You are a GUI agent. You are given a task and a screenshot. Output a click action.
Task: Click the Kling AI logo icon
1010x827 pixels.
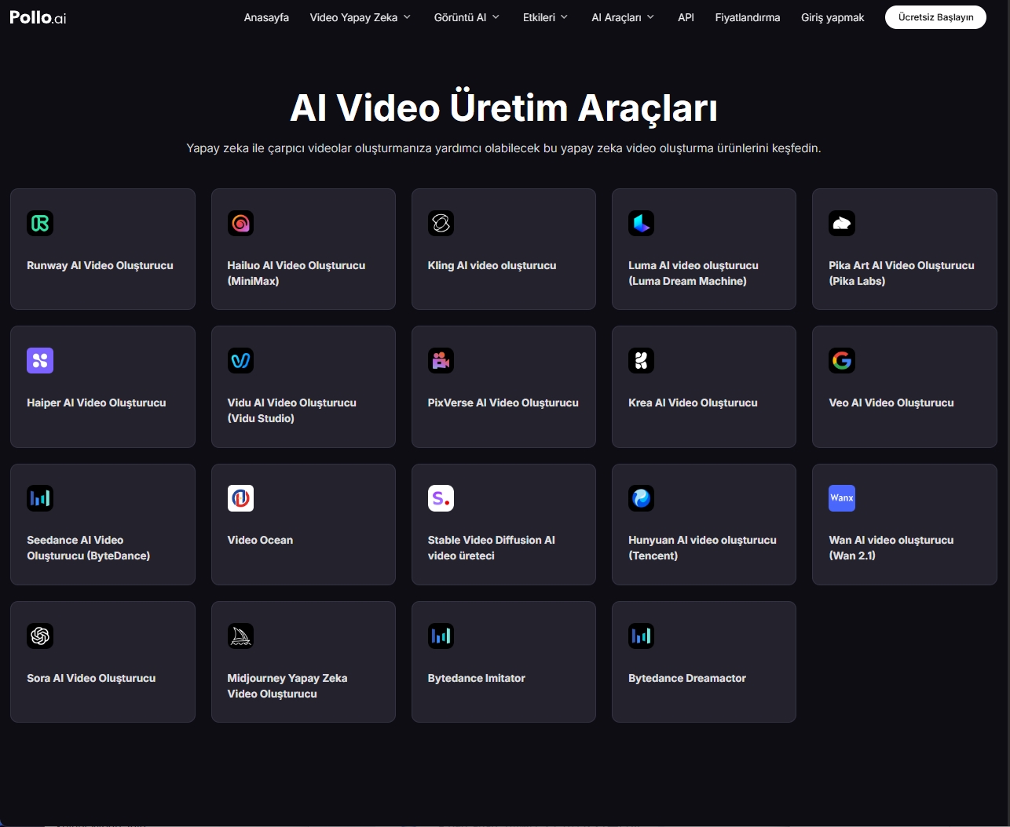pyautogui.click(x=441, y=224)
